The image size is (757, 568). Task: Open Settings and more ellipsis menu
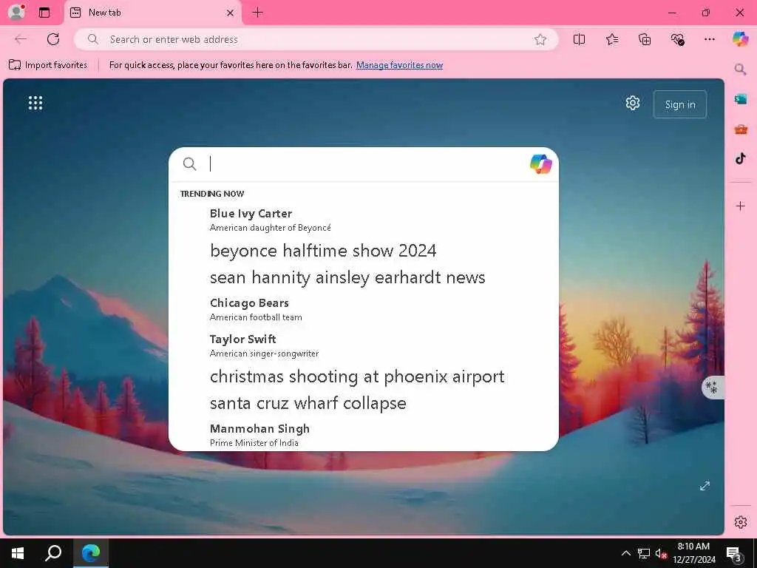click(x=709, y=39)
